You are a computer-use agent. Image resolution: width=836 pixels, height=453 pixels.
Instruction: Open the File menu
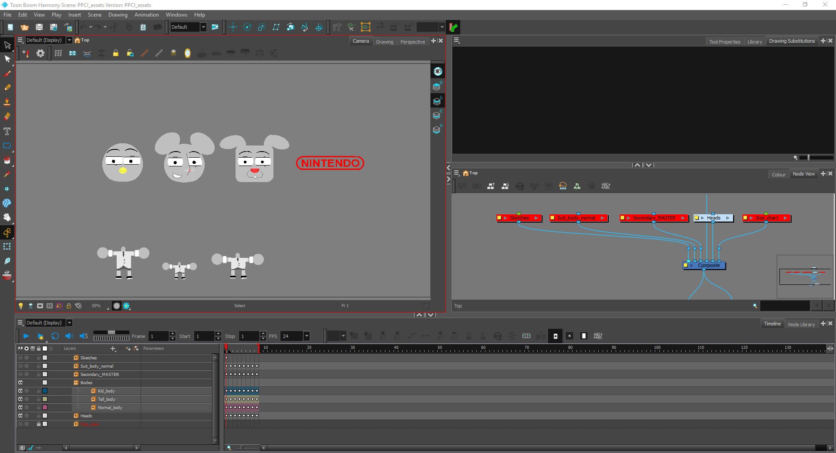[x=7, y=15]
